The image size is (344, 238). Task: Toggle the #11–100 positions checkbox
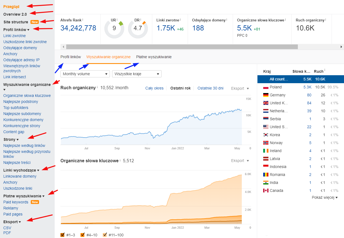pyautogui.click(x=105, y=235)
